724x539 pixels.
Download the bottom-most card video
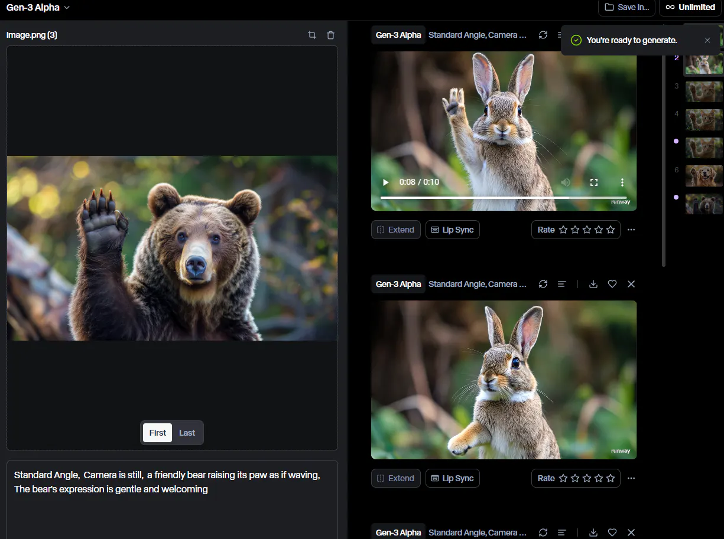tap(593, 533)
